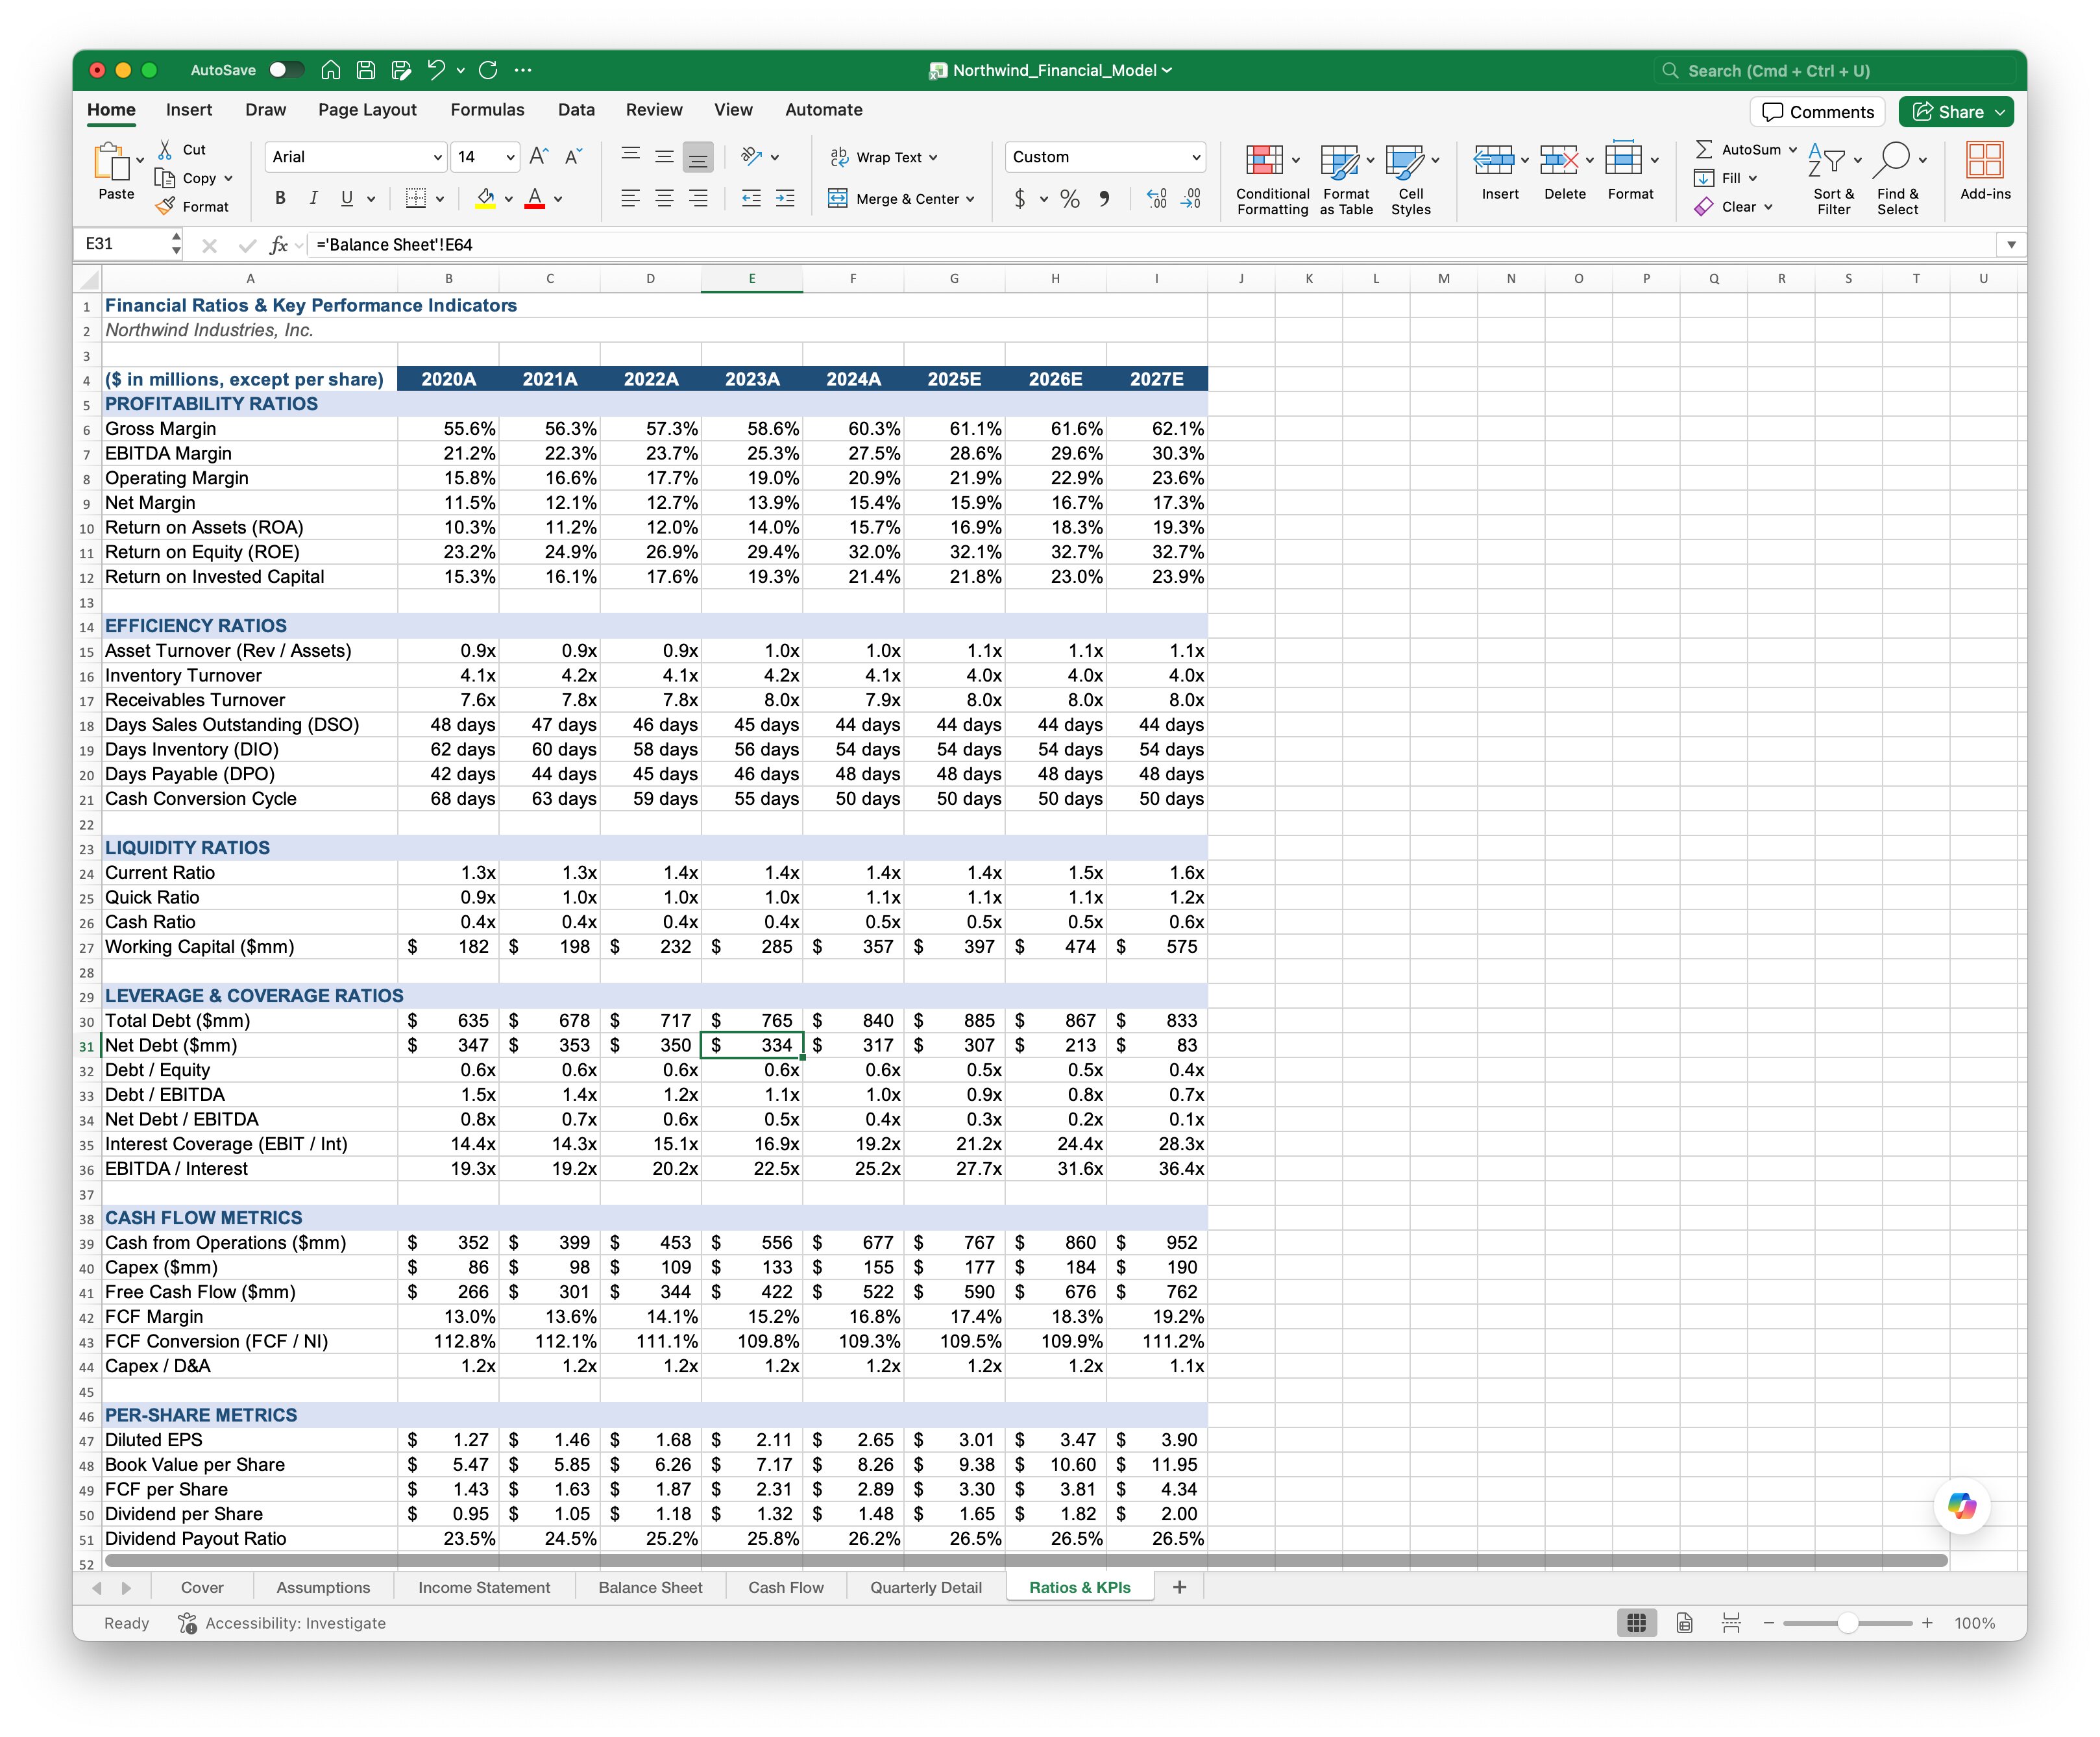Apply the red font color swatch
Image resolution: width=2100 pixels, height=1737 pixels.
(535, 199)
